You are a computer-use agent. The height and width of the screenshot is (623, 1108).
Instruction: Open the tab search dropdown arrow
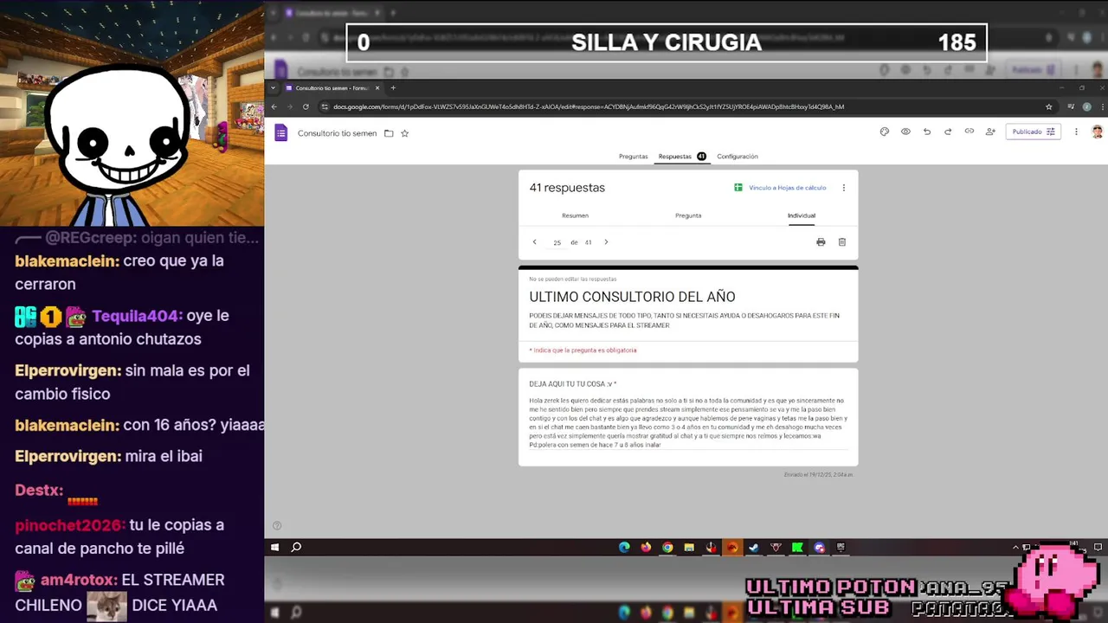point(274,87)
